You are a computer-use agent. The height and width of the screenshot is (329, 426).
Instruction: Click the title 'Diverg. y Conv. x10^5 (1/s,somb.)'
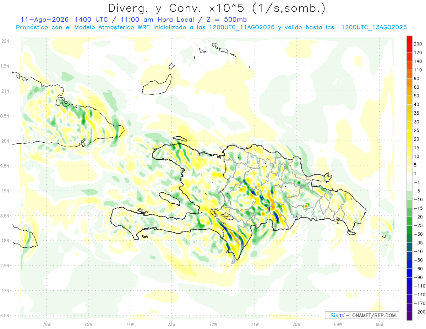pos(217,8)
